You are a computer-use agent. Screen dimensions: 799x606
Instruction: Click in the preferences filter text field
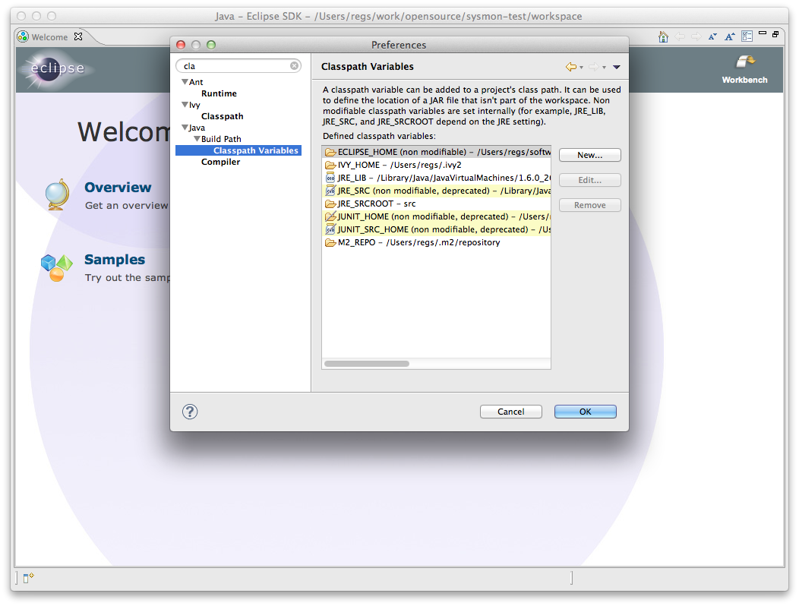coord(238,66)
